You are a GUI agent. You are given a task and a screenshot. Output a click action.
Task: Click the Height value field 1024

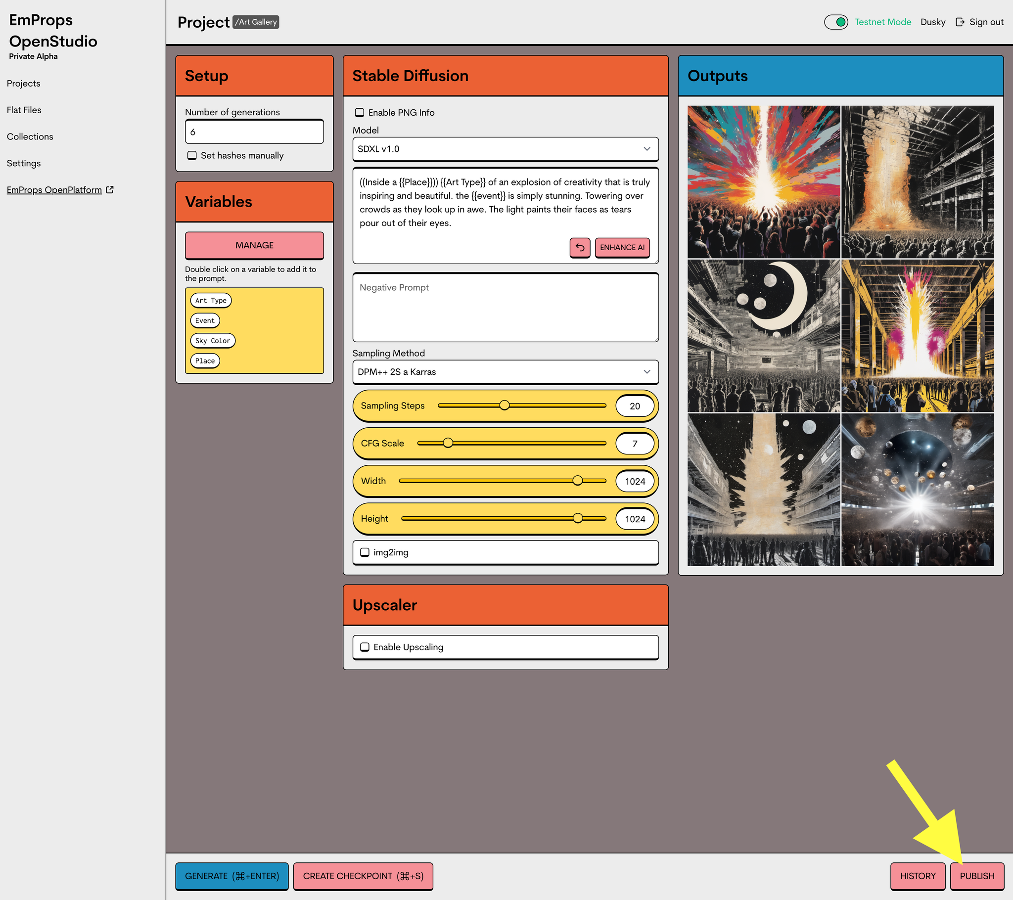(x=635, y=519)
